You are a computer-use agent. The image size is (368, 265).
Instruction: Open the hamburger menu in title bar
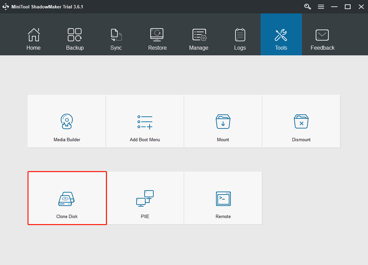click(x=321, y=7)
